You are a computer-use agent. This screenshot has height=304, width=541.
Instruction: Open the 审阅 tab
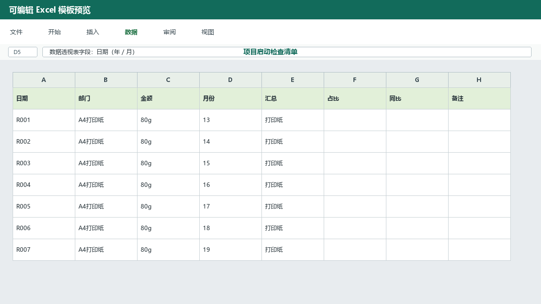(170, 32)
